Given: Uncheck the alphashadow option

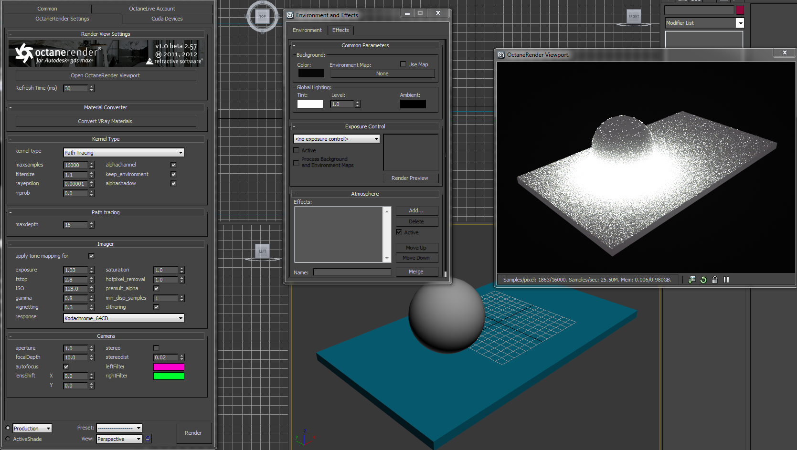Looking at the screenshot, I should pyautogui.click(x=173, y=183).
